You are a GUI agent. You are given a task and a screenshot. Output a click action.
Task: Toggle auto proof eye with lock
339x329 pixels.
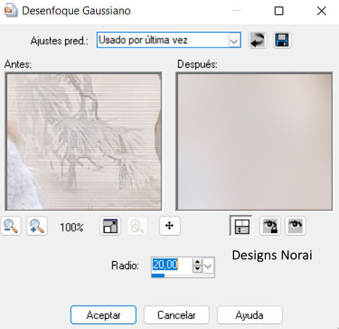(x=270, y=226)
